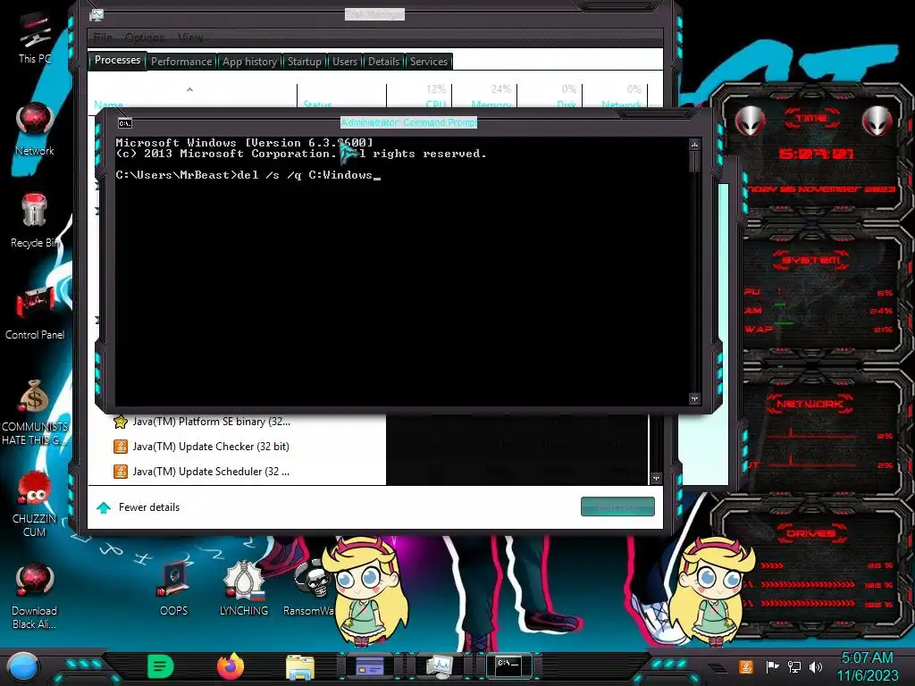Select the money bag COMMUNISTS HATE THIS icon
The width and height of the screenshot is (915, 686).
point(35,412)
